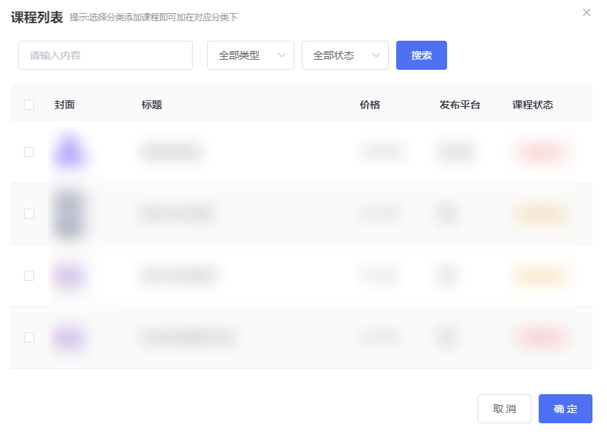The height and width of the screenshot is (432, 607).
Task: Click the 价格 column header
Action: pyautogui.click(x=370, y=105)
